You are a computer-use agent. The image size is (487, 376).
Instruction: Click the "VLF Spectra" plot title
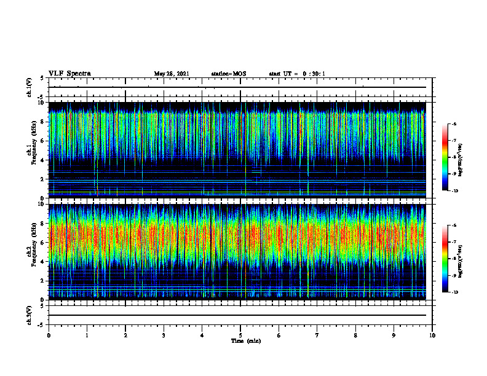[x=70, y=74]
